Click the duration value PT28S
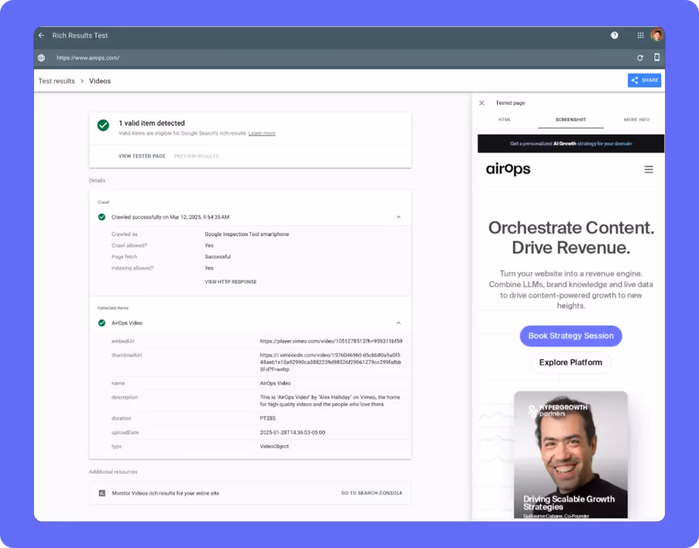The width and height of the screenshot is (699, 548). tap(268, 418)
